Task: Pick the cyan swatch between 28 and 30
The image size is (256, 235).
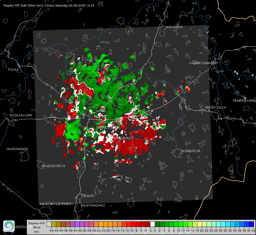Action: point(223,224)
